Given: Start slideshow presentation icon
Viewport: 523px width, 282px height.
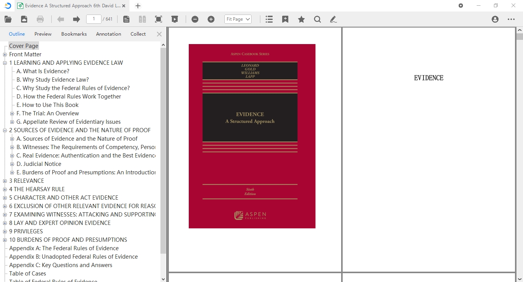Looking at the screenshot, I should point(175,19).
